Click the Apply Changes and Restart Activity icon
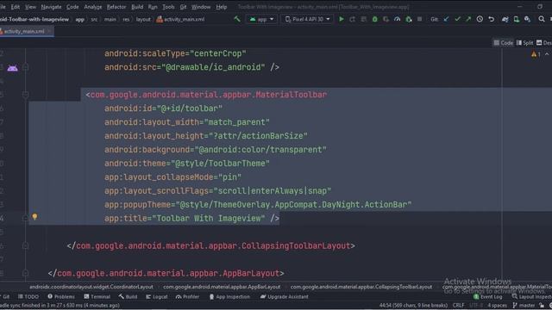Screen dimensions: 552x310 [353, 19]
